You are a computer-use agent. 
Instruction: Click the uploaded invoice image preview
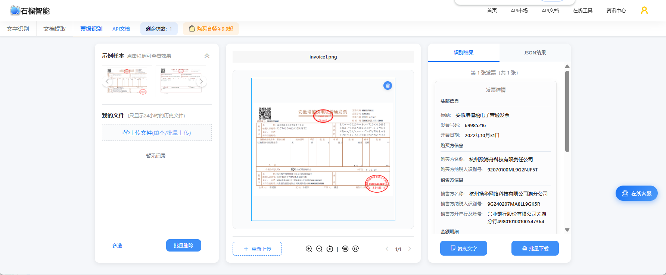pos(323,149)
